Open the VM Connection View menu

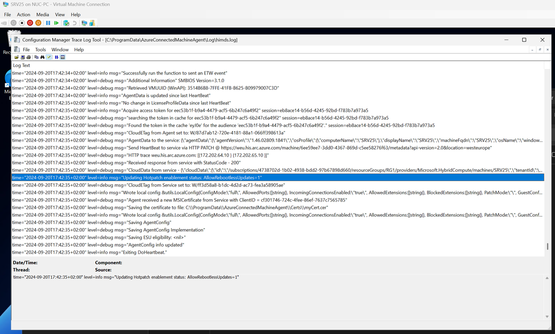coord(60,15)
